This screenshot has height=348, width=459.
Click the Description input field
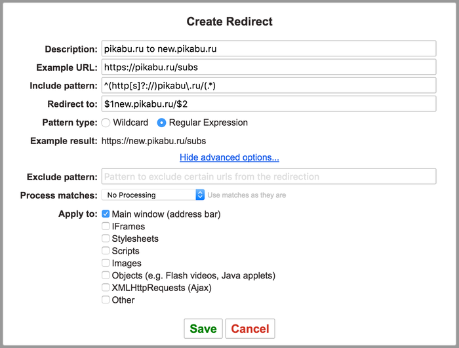click(x=269, y=48)
